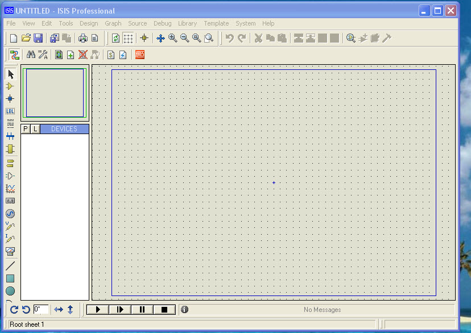The height and width of the screenshot is (333, 471).
Task: Click the P pick devices button
Action: [x=26, y=129]
